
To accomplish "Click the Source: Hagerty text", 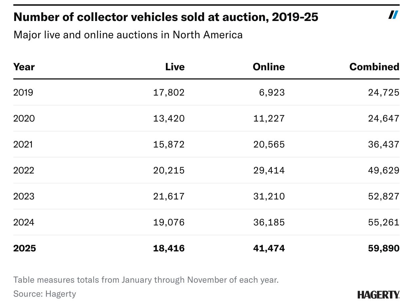I will [x=45, y=294].
